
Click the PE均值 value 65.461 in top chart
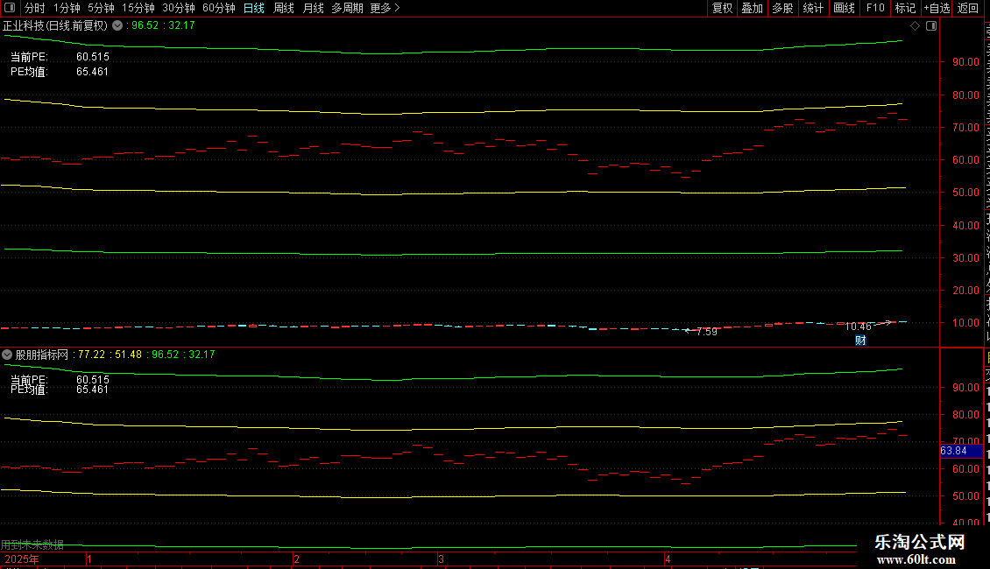coord(92,72)
